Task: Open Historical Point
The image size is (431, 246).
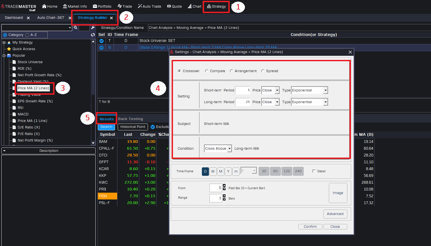Action: pyautogui.click(x=133, y=127)
